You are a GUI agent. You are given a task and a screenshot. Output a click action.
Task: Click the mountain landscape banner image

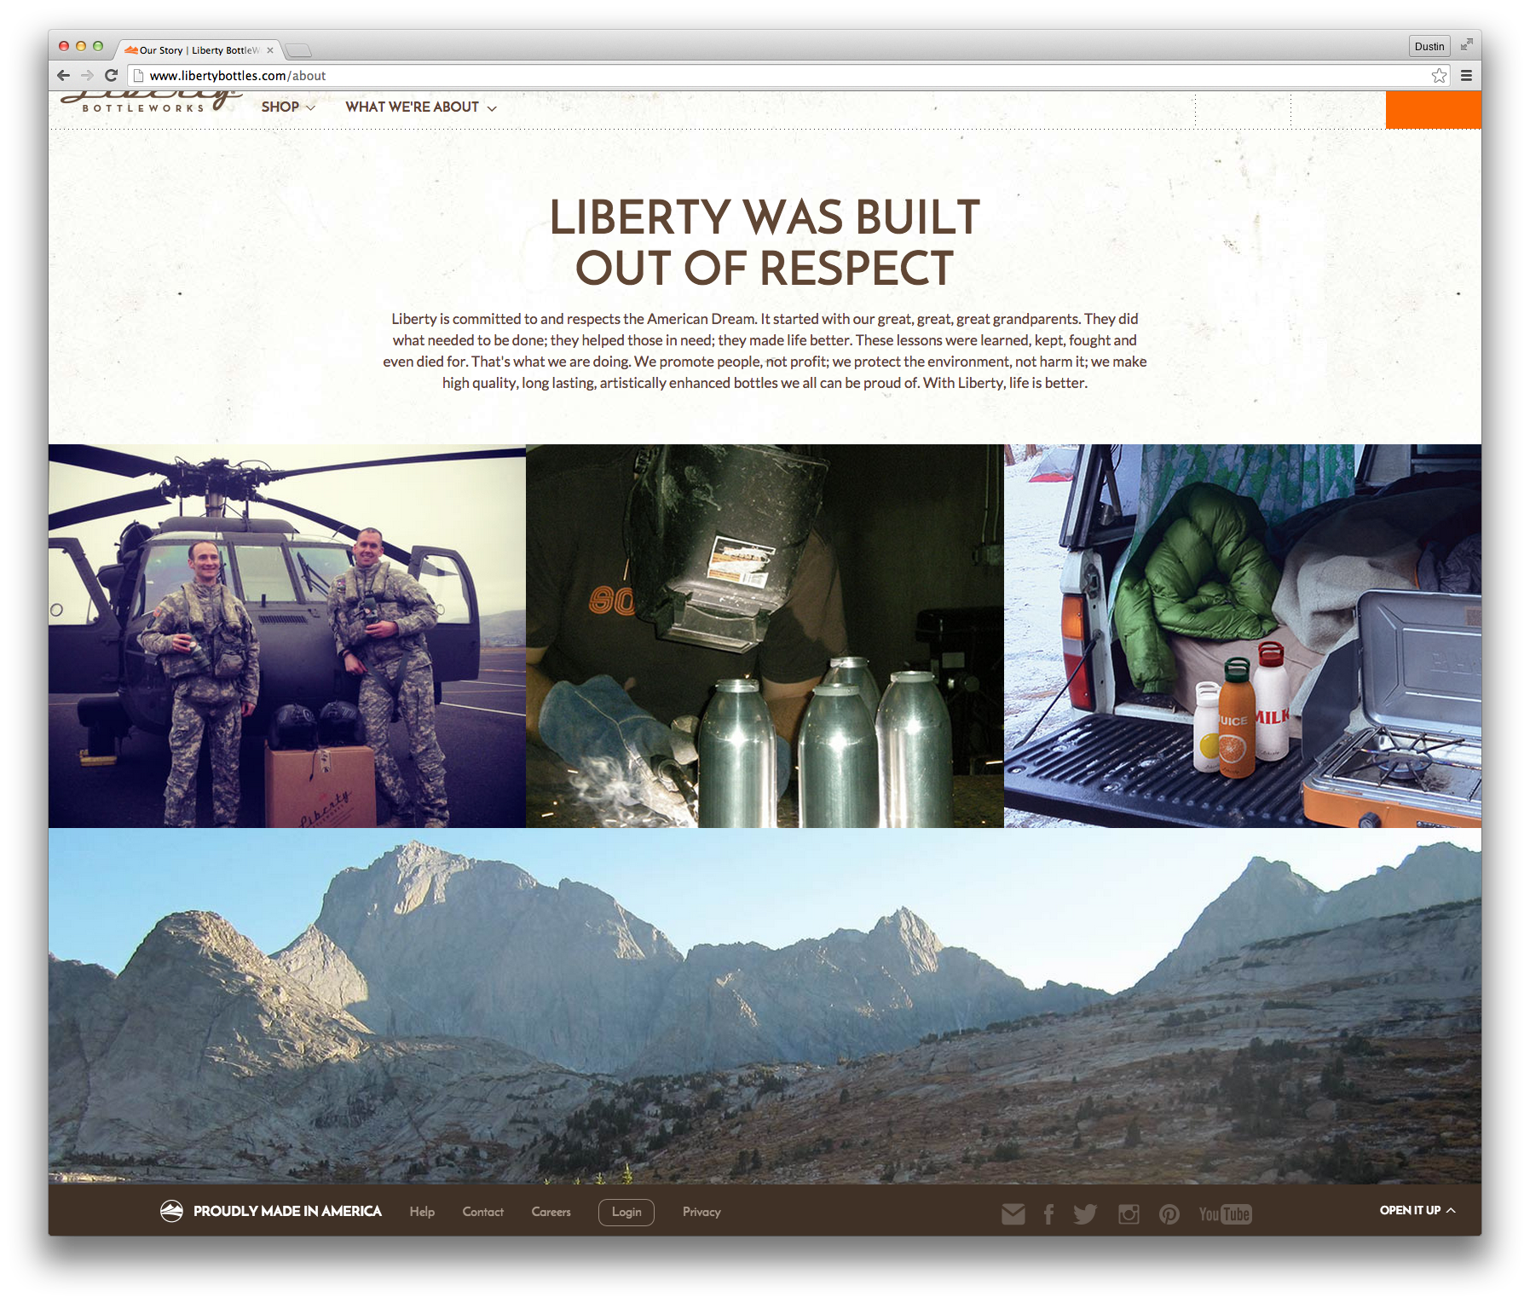(765, 1005)
